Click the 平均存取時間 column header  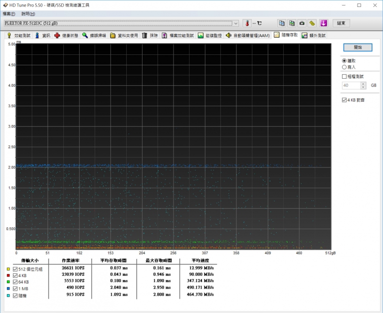click(113, 261)
